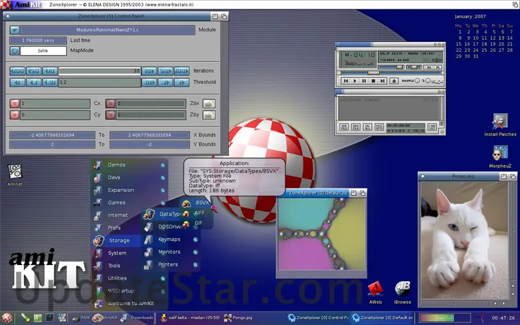Open the Downloads taskbar shortcut
Screen dimensions: 520x325
click(137, 318)
